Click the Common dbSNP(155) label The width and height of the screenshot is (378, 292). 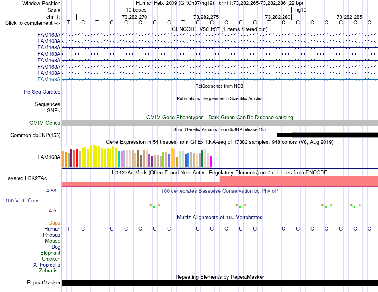coord(35,135)
